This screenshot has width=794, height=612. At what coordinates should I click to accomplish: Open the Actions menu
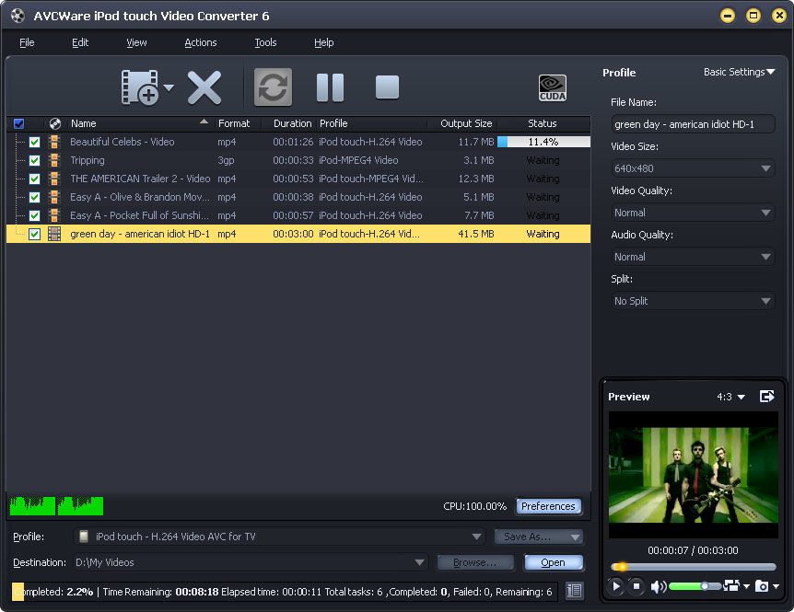[x=201, y=42]
